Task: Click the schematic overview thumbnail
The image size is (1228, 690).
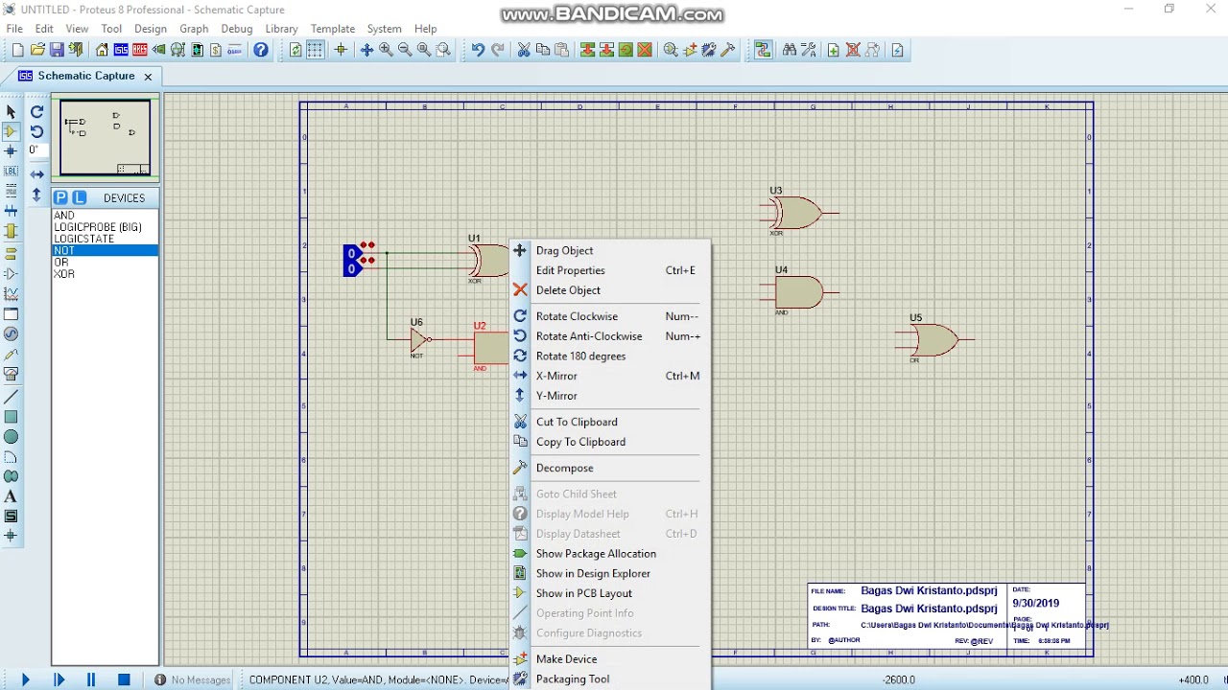Action: coord(105,138)
